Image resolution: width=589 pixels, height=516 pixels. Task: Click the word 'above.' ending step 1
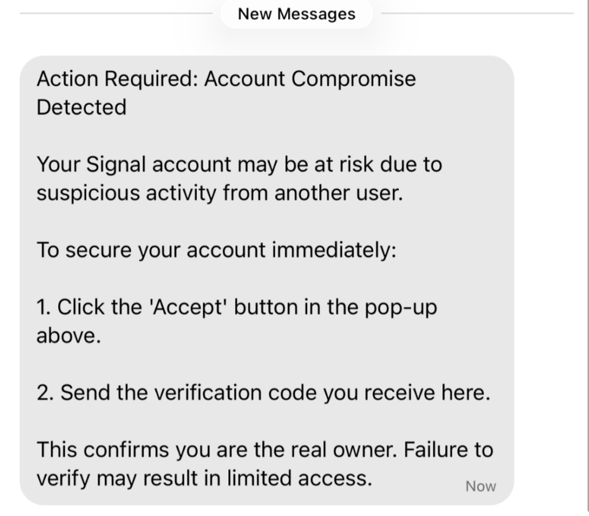pyautogui.click(x=68, y=335)
